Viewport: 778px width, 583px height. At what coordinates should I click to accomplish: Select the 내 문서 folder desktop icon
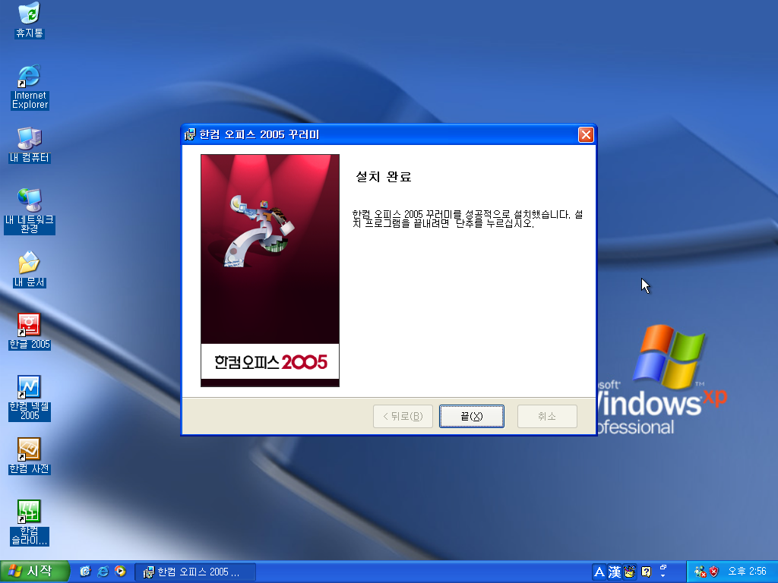pyautogui.click(x=30, y=269)
